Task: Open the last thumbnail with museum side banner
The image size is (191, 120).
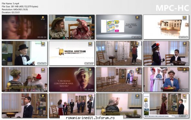Action: pyautogui.click(x=166, y=106)
